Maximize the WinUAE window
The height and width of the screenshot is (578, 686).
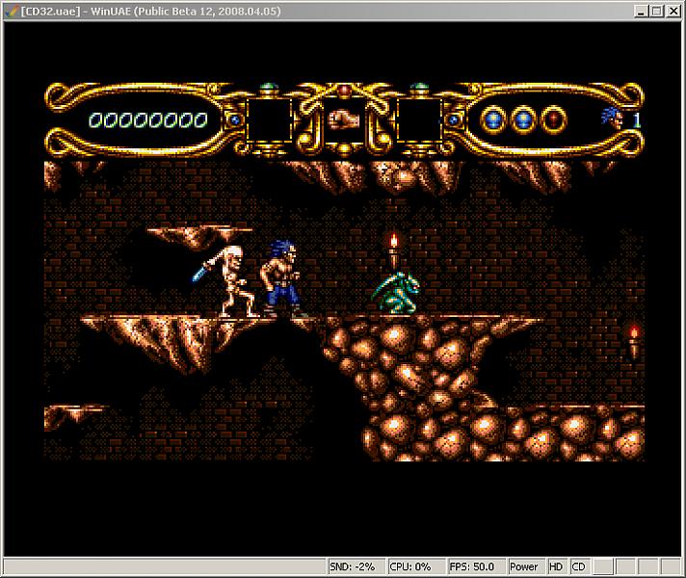point(658,11)
